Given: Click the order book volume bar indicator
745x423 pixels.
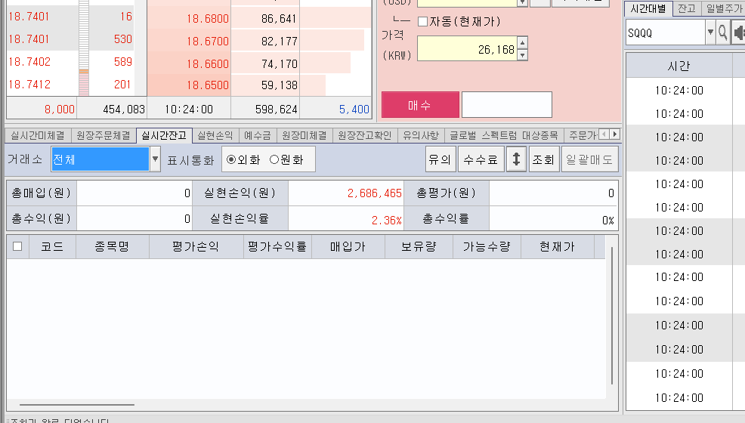Looking at the screenshot, I should (84, 48).
